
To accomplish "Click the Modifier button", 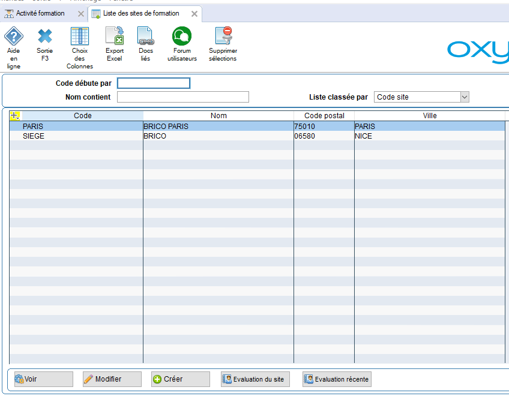I will [112, 379].
